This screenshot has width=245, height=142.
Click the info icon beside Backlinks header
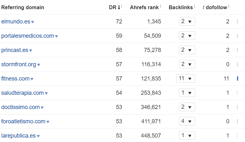(x=195, y=6)
